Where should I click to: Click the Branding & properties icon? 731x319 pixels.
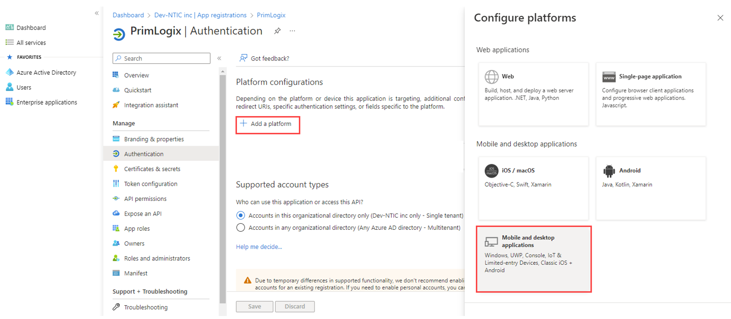pos(116,139)
